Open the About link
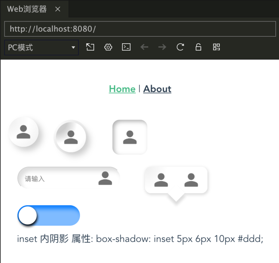Viewport: 279px width, 263px height. pyautogui.click(x=157, y=89)
